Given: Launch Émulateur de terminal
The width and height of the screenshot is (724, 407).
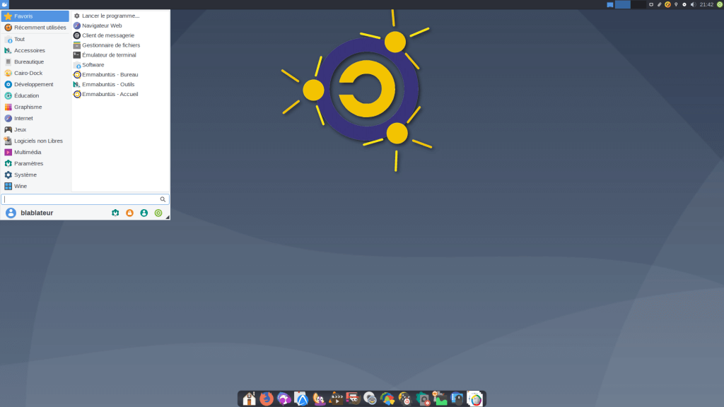Looking at the screenshot, I should [x=120, y=55].
